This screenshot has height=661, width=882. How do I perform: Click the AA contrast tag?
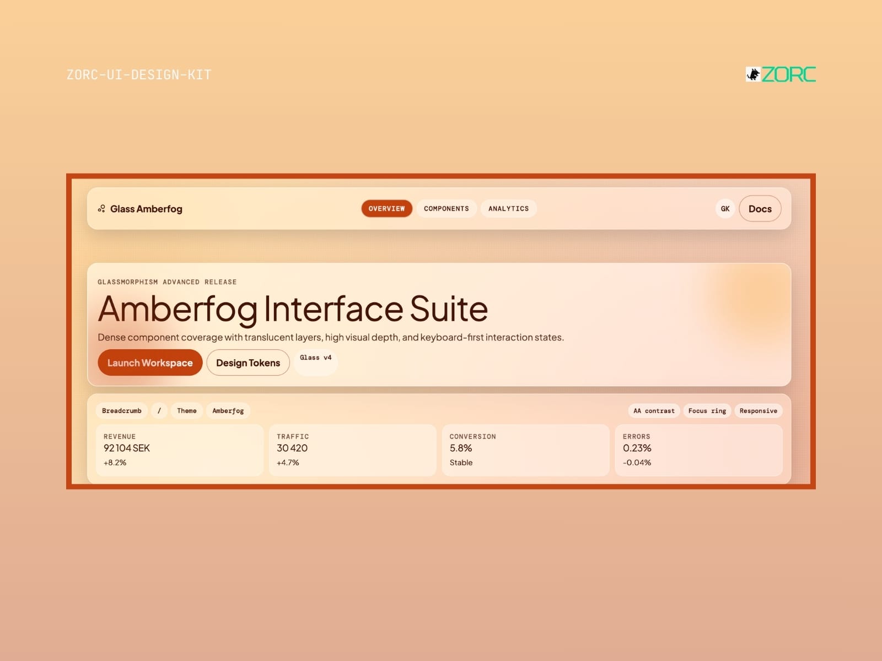pos(654,411)
